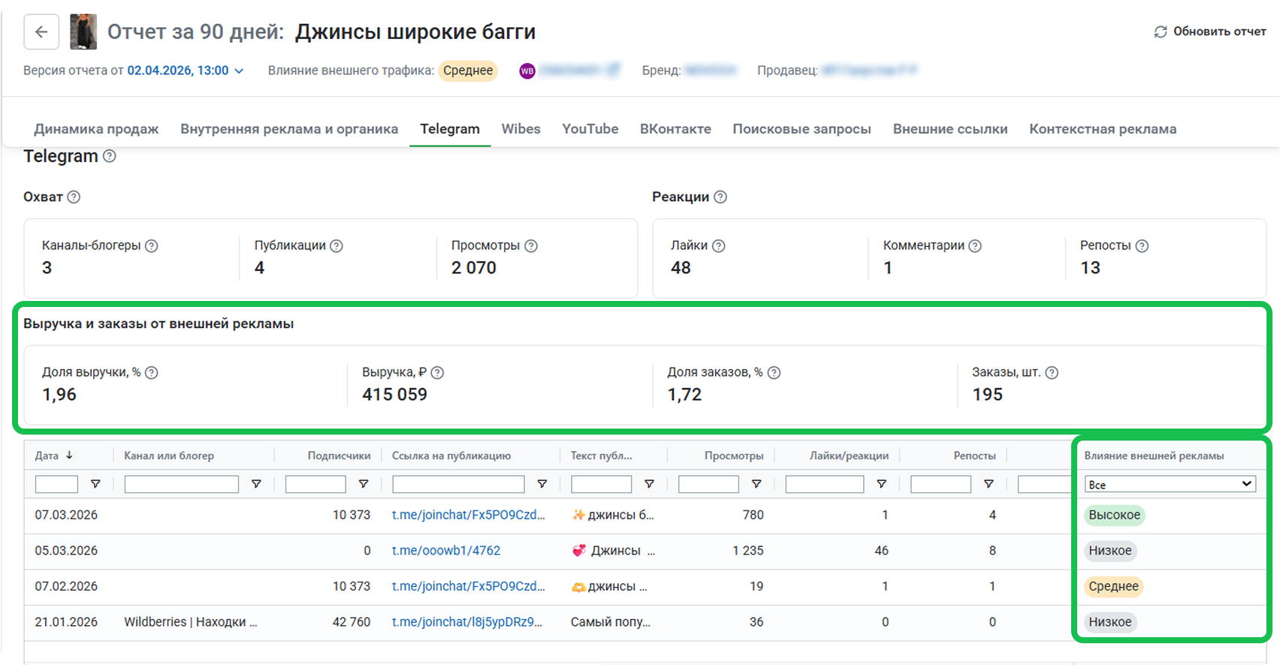Switch to the YouTube tab

click(x=590, y=129)
